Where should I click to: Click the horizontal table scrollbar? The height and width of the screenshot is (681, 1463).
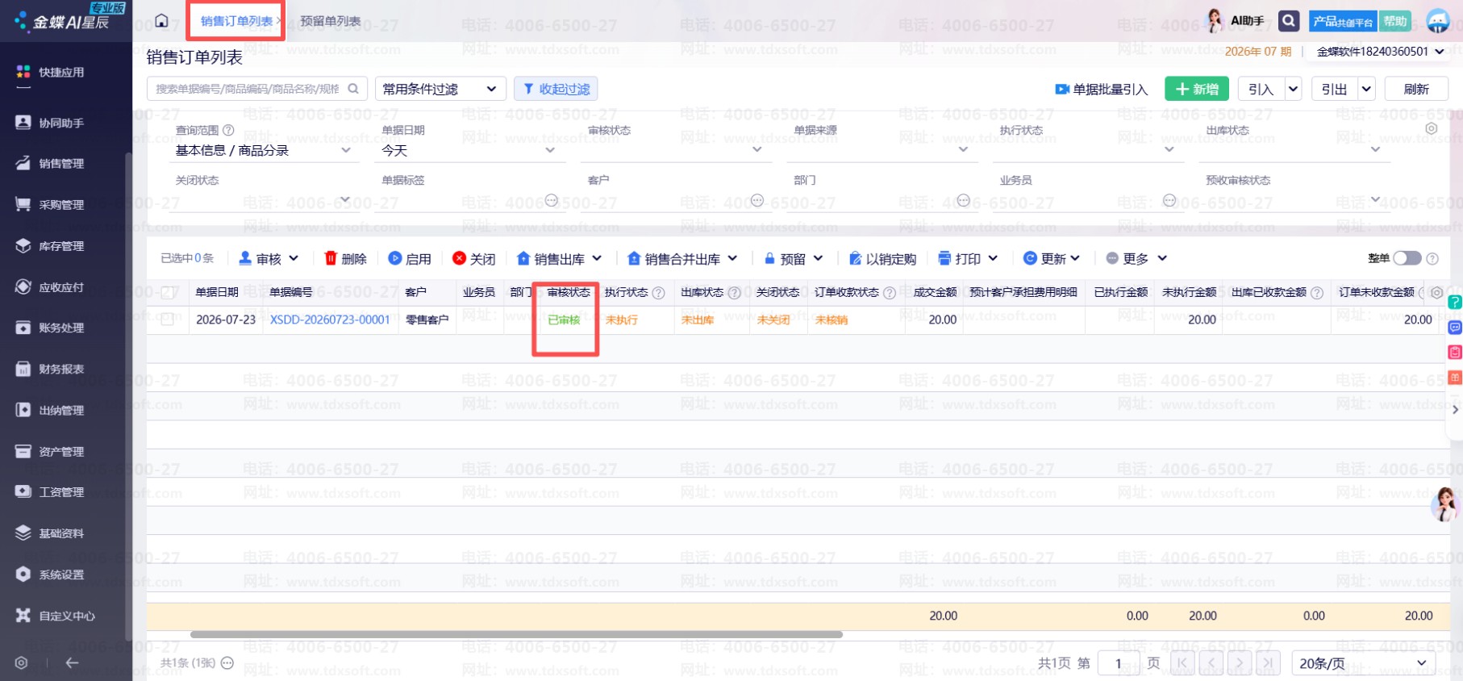pyautogui.click(x=516, y=635)
